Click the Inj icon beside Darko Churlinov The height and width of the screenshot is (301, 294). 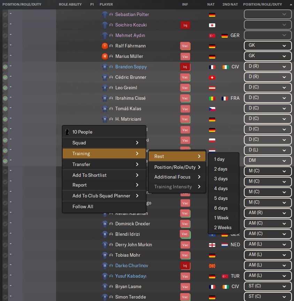point(185,266)
